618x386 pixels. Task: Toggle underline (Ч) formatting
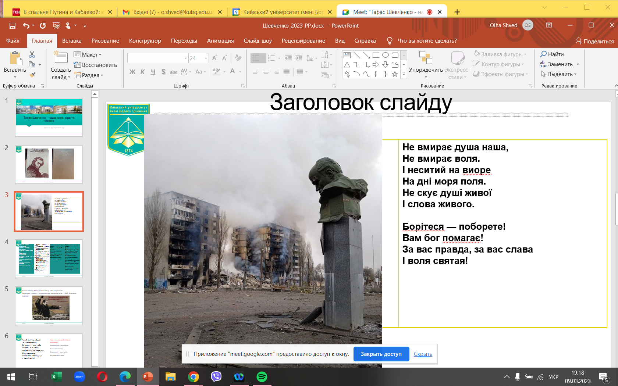coord(153,72)
